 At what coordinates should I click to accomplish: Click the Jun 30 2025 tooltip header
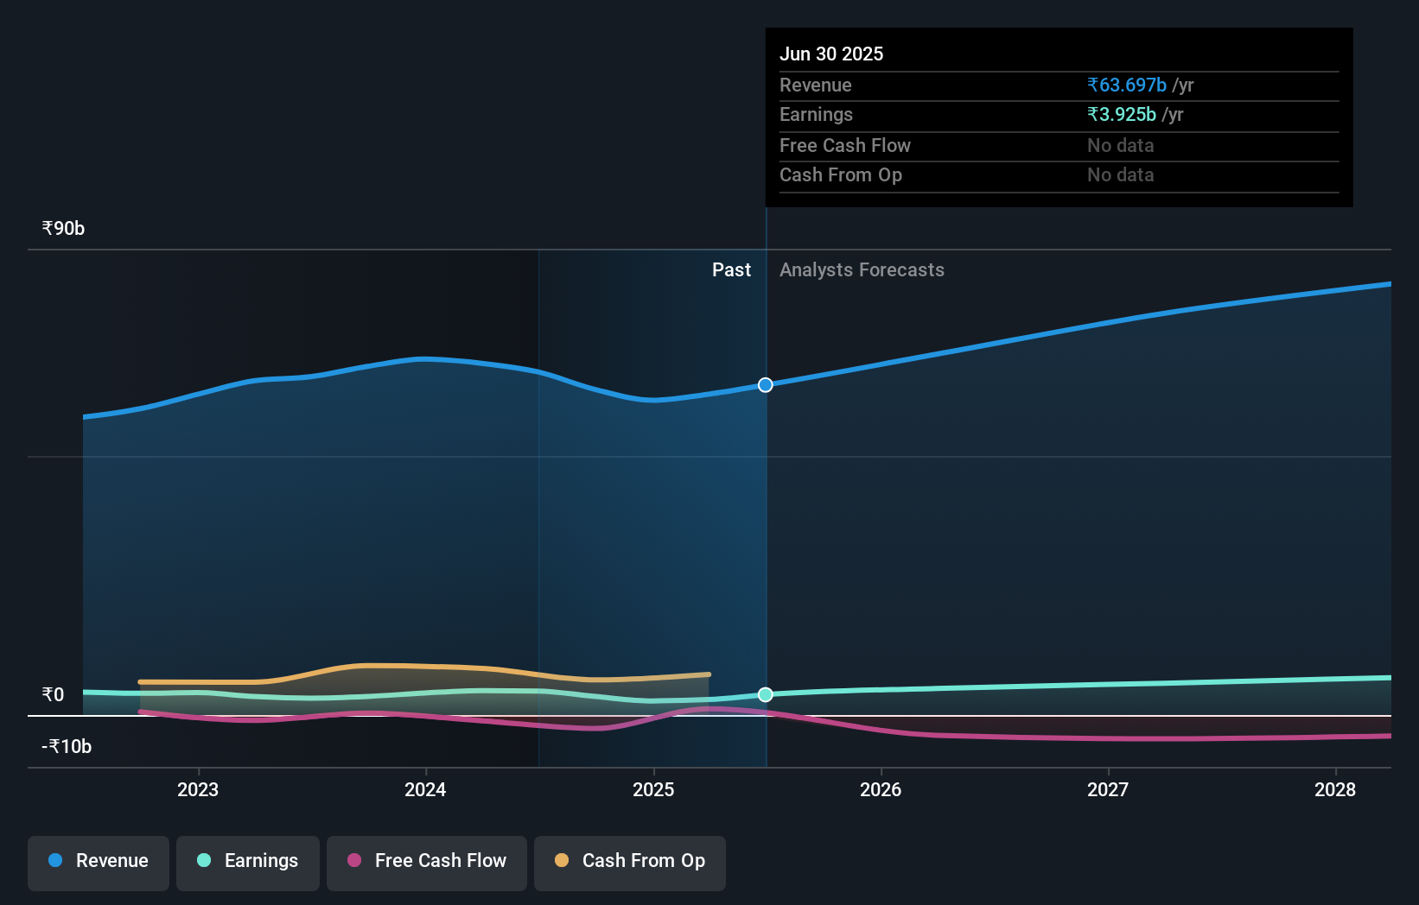(831, 54)
